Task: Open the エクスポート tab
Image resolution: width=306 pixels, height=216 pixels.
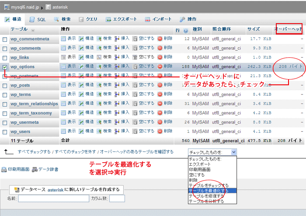Action: click(121, 19)
